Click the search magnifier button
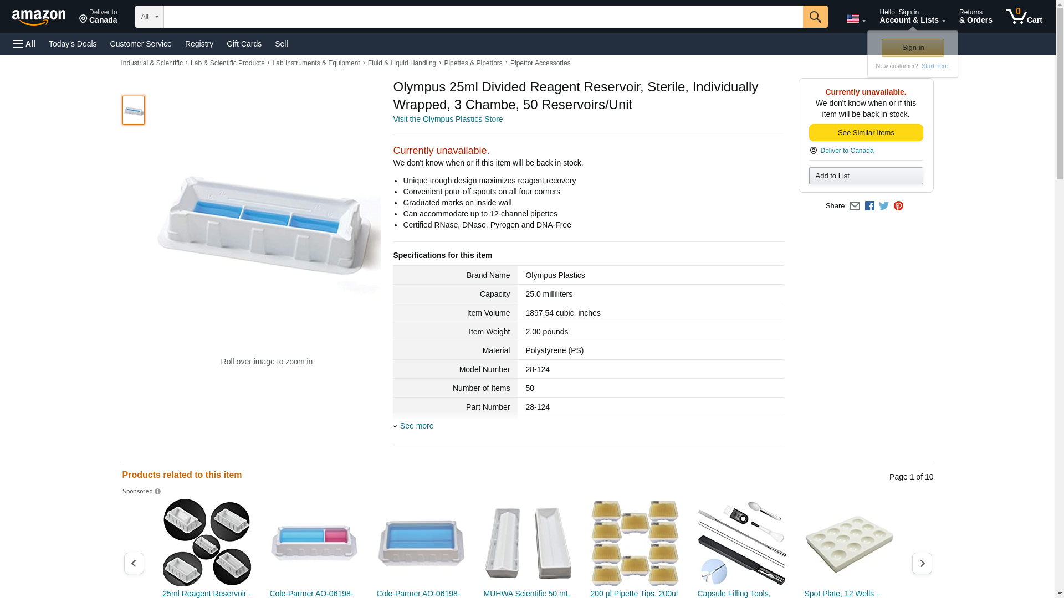The image size is (1064, 598). pos(815,17)
